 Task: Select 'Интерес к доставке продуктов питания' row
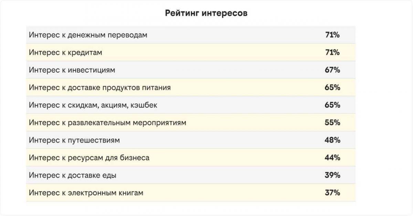191,87
